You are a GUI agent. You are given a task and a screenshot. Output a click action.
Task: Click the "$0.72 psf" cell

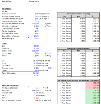(x=48, y=53)
